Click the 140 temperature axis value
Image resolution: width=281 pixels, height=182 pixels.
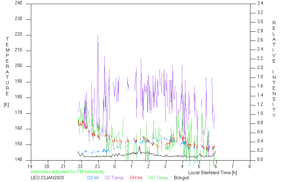click(18, 159)
